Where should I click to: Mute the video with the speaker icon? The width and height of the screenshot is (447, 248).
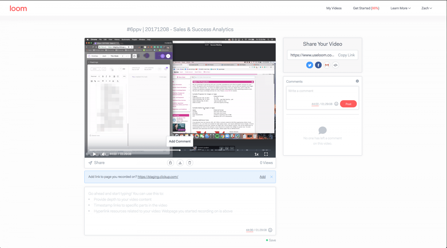pyautogui.click(x=103, y=154)
